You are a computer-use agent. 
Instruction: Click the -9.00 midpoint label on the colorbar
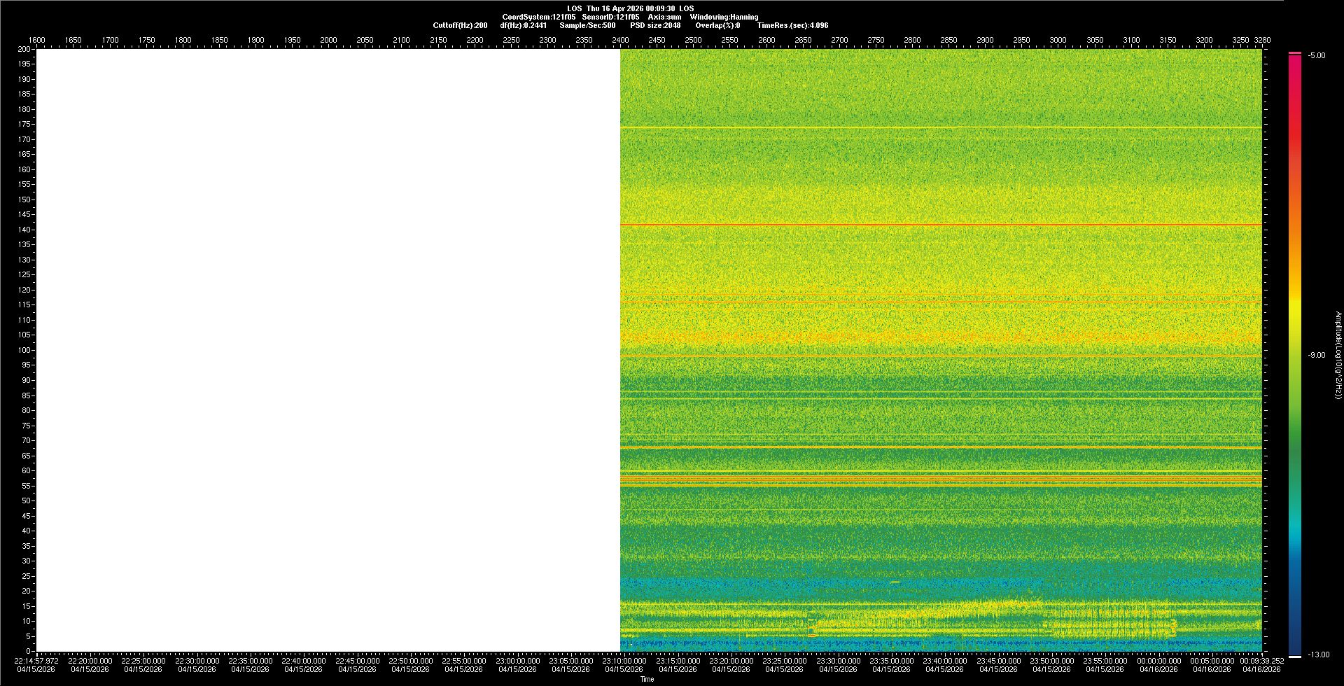tap(1317, 355)
